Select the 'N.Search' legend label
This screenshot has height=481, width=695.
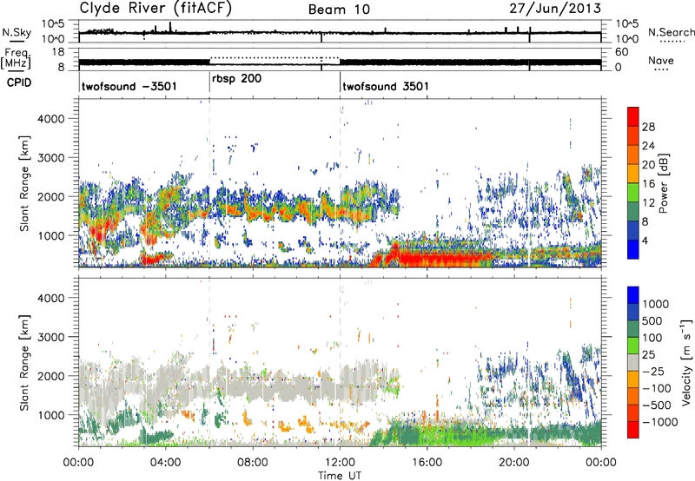pos(671,32)
